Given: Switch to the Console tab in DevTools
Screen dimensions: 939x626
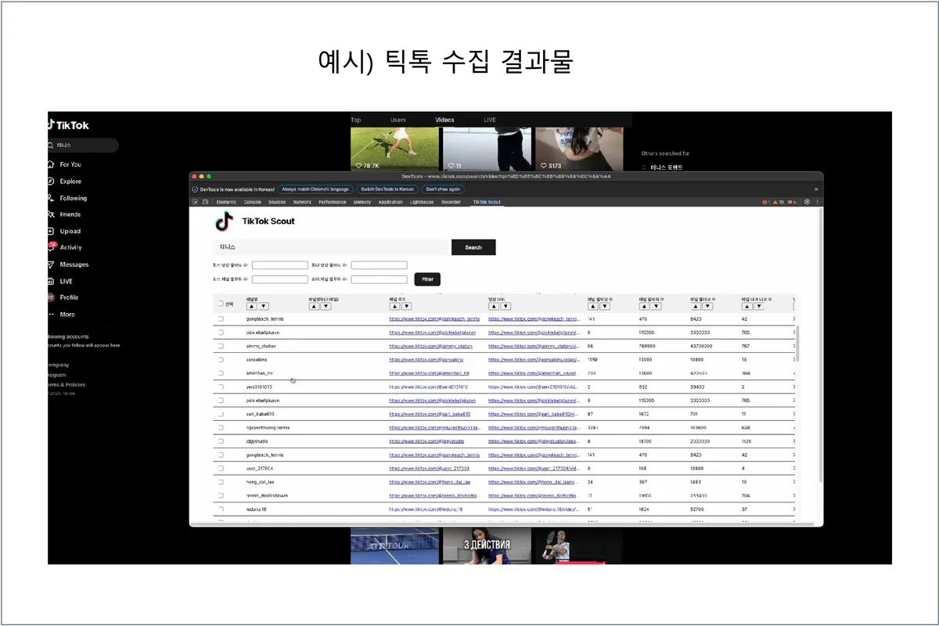Looking at the screenshot, I should (x=253, y=202).
